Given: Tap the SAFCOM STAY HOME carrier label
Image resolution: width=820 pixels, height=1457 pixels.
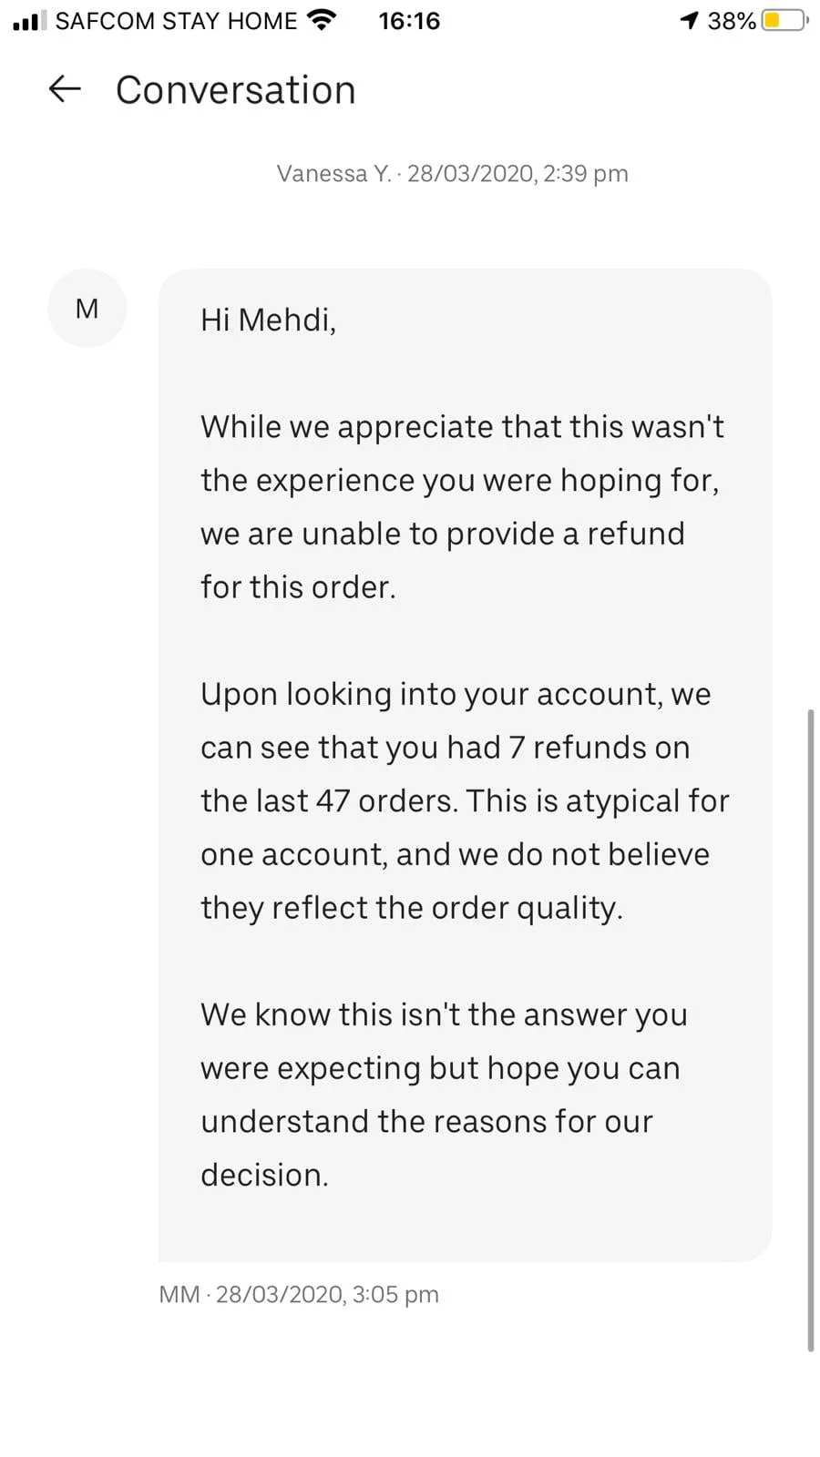Looking at the screenshot, I should point(176,21).
